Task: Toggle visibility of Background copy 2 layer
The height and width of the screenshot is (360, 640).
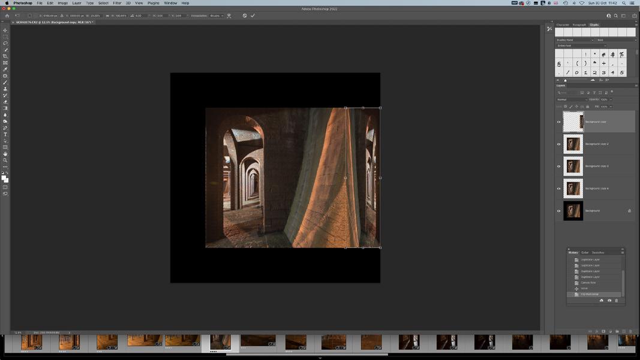Action: 559,144
